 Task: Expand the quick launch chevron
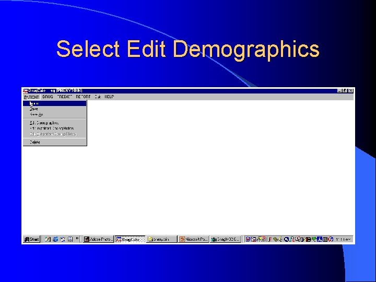pyautogui.click(x=77, y=238)
